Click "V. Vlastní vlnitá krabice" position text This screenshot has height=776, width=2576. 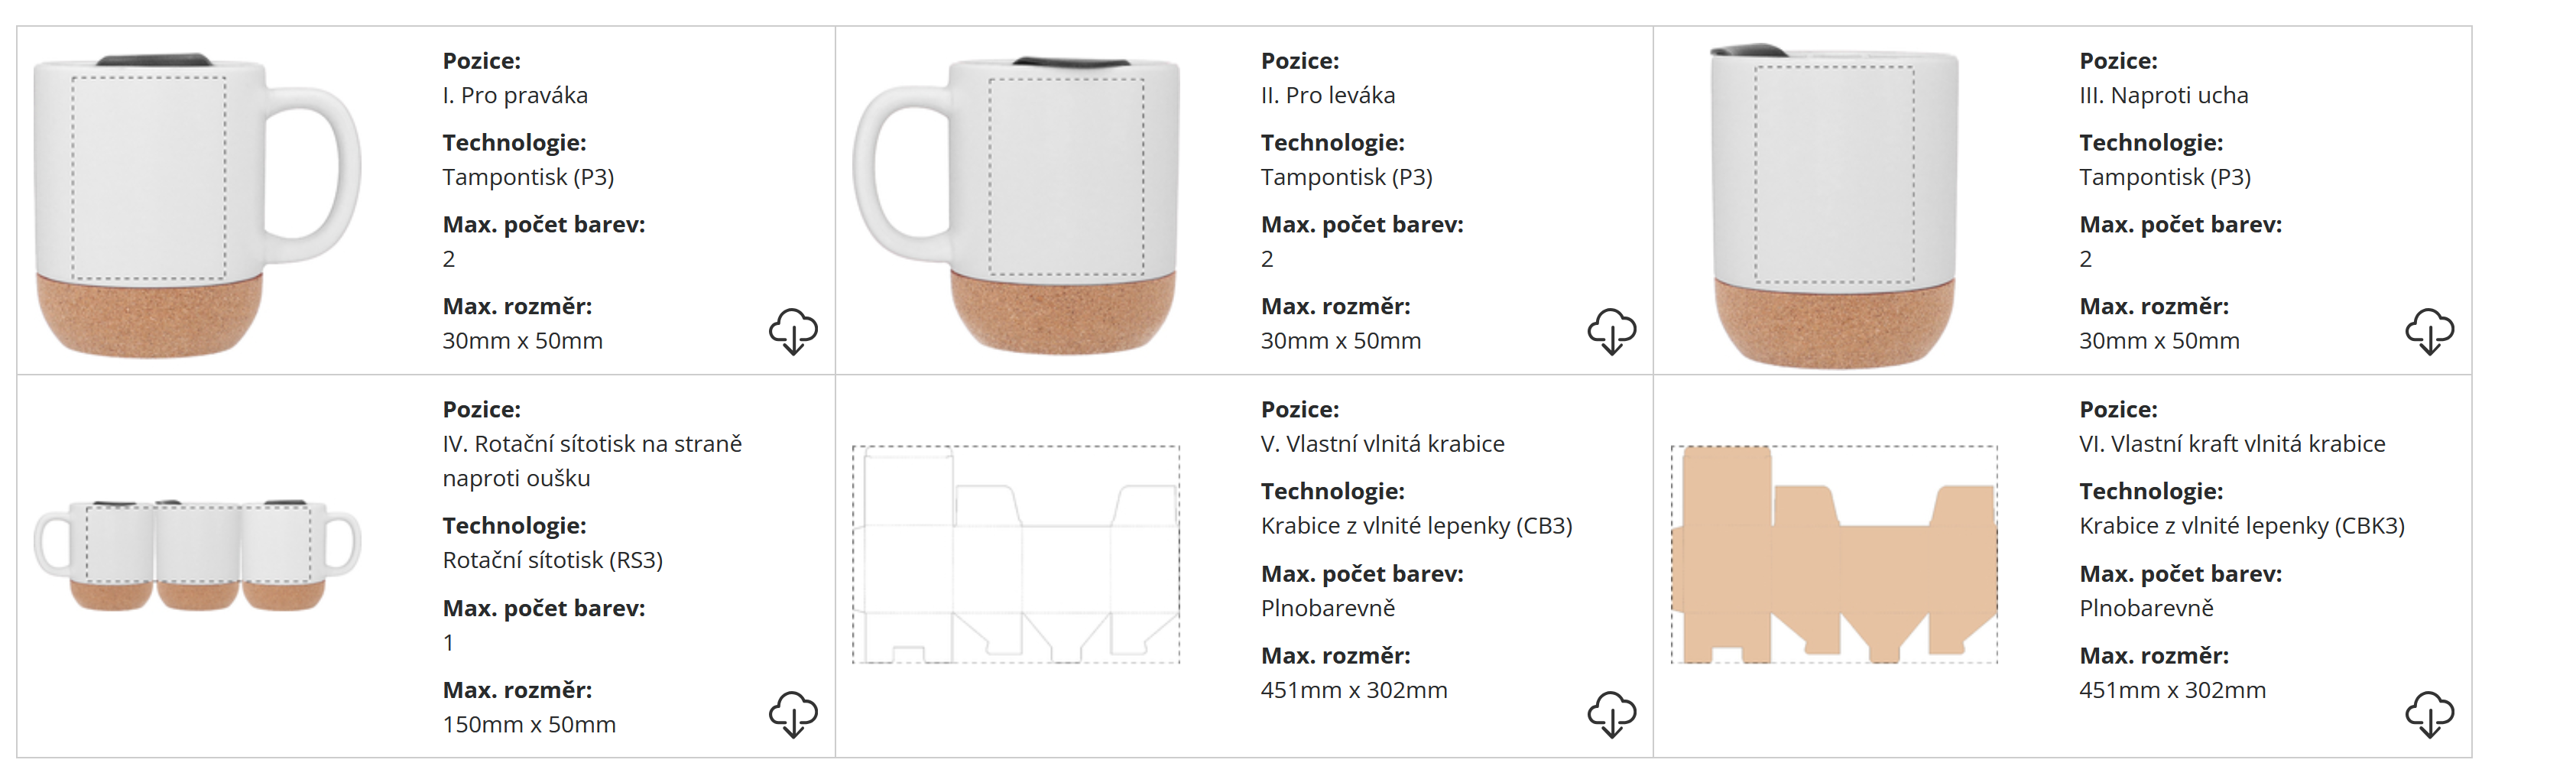[1382, 444]
